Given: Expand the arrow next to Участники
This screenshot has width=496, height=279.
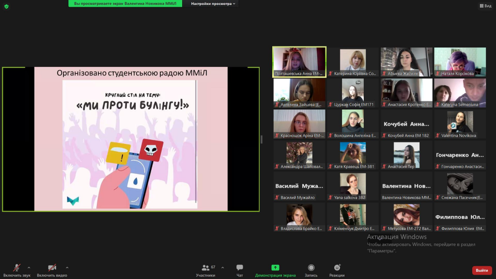Looking at the screenshot, I should pyautogui.click(x=223, y=267).
